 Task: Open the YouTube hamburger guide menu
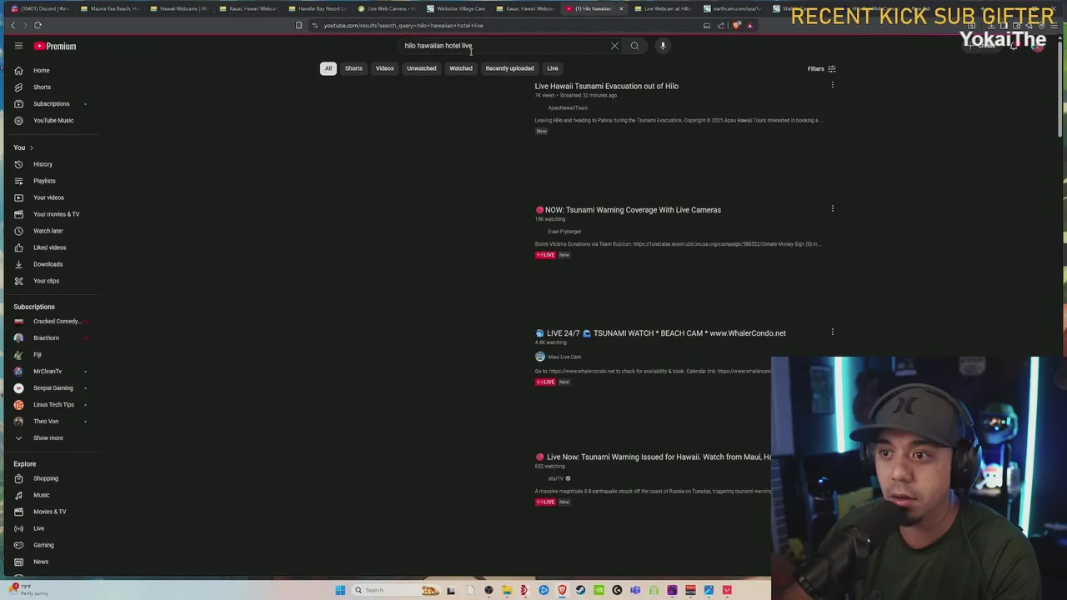[x=18, y=46]
